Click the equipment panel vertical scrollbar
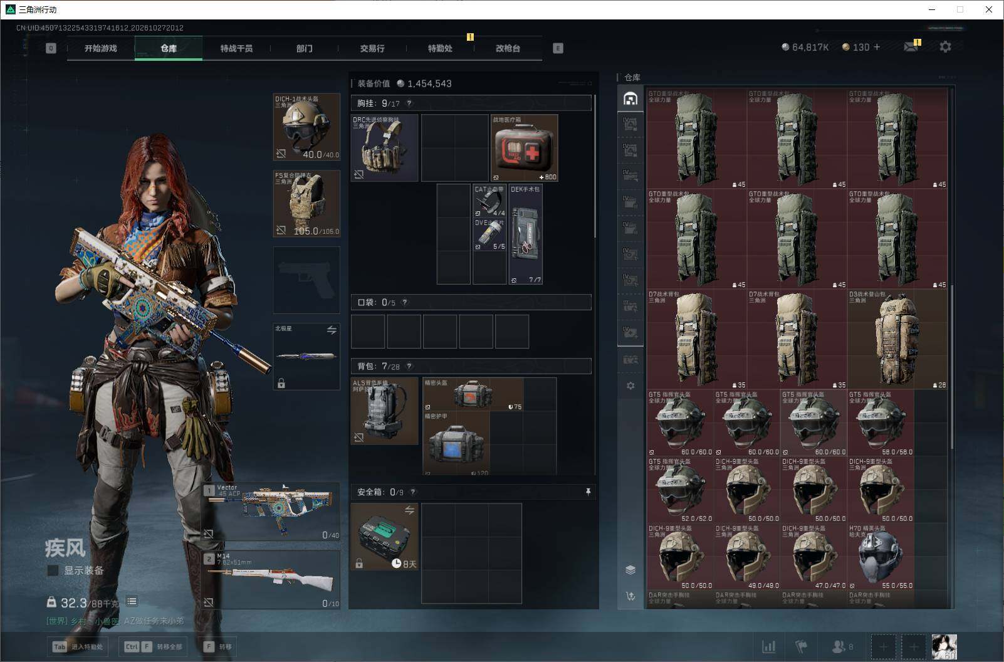Screen dimensions: 1004x662 [595, 166]
